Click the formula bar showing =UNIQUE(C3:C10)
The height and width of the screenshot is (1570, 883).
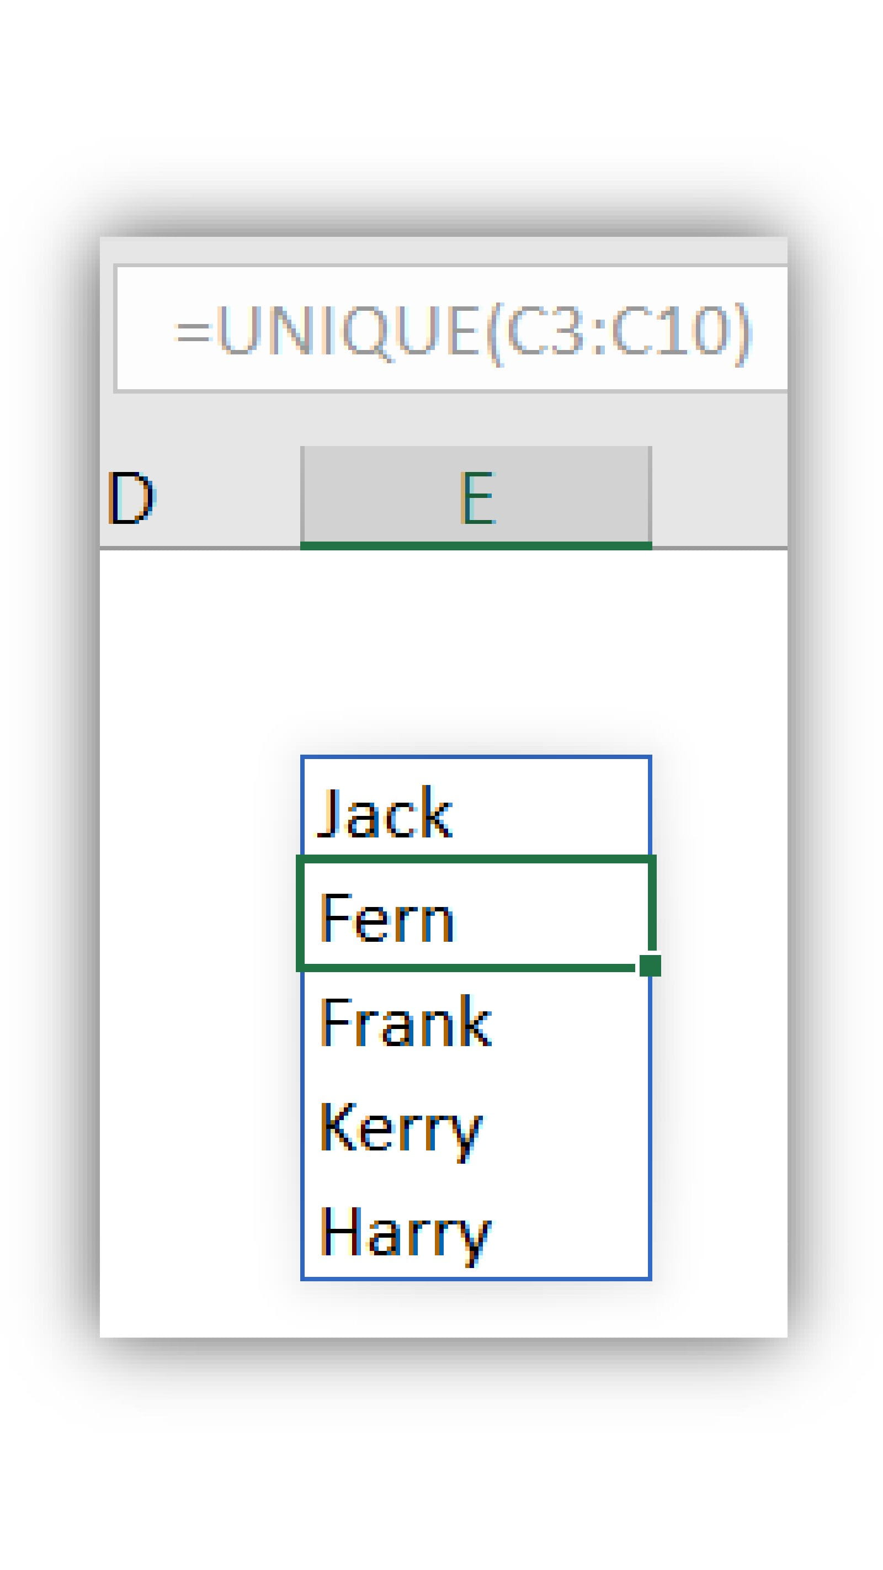pyautogui.click(x=463, y=329)
